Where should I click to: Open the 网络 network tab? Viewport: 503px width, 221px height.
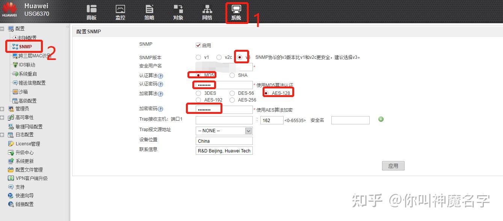click(207, 12)
